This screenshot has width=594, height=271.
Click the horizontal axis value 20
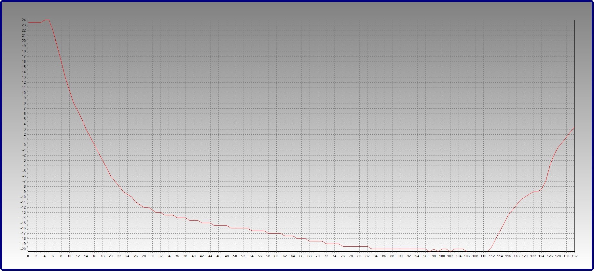point(111,256)
